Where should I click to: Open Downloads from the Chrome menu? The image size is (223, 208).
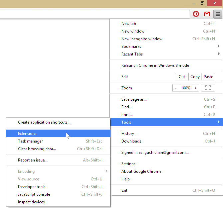pos(166,141)
